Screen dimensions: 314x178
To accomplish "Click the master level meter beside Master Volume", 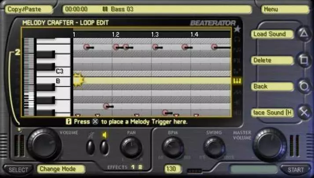I will click(x=294, y=145).
